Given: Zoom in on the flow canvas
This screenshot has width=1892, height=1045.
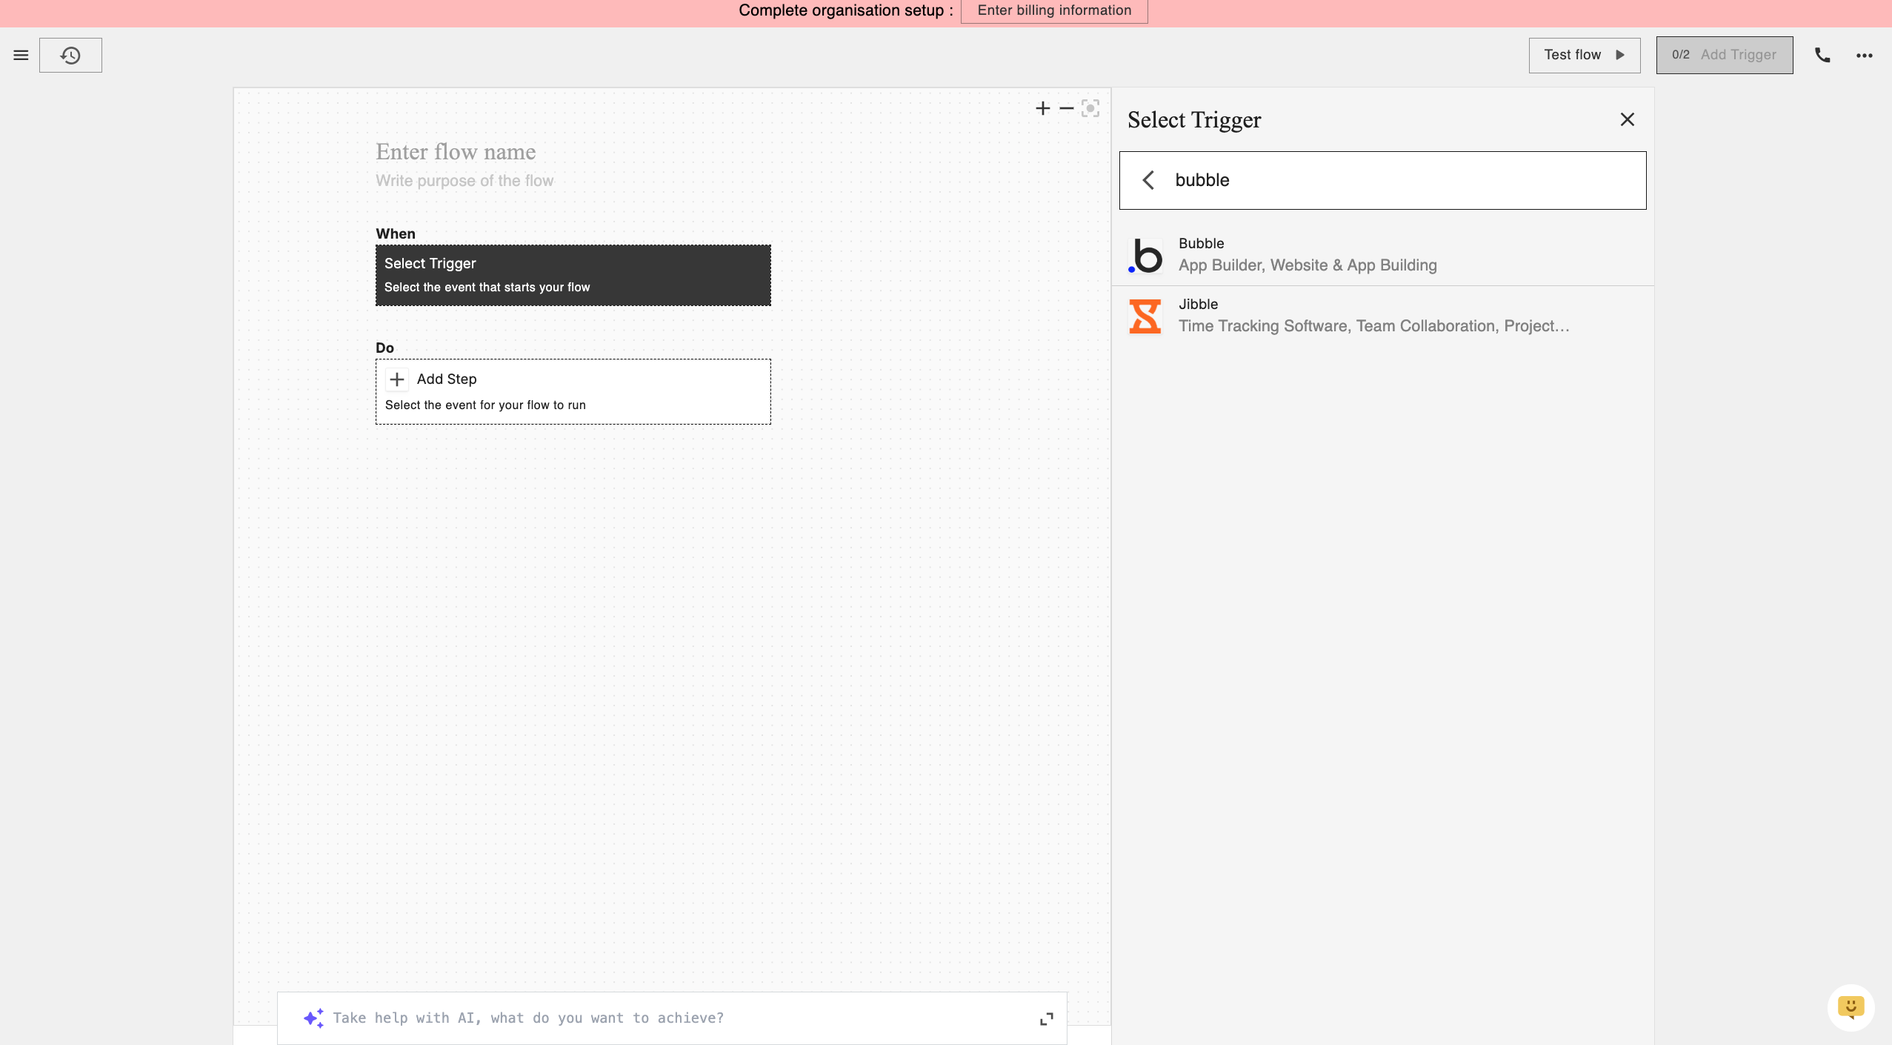Looking at the screenshot, I should pos(1043,108).
